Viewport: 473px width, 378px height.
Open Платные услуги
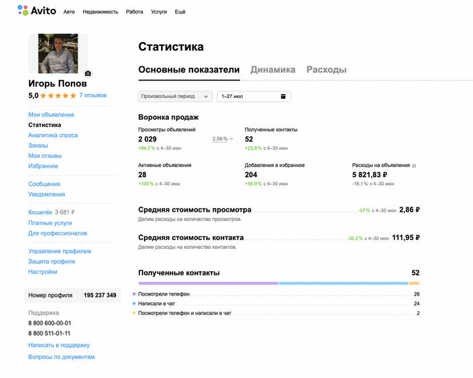[50, 223]
